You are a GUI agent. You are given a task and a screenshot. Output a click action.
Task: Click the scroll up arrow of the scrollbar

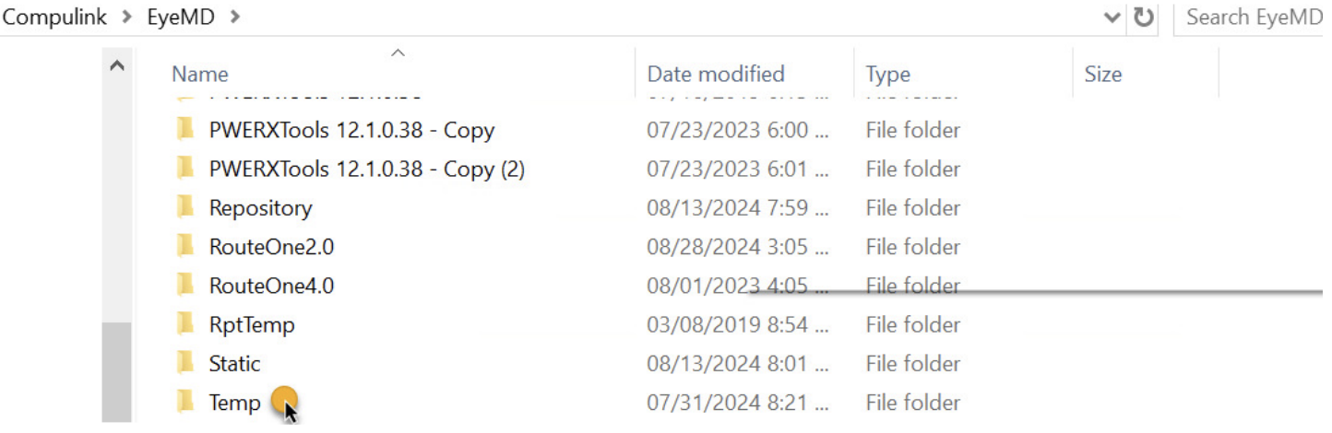tap(117, 66)
